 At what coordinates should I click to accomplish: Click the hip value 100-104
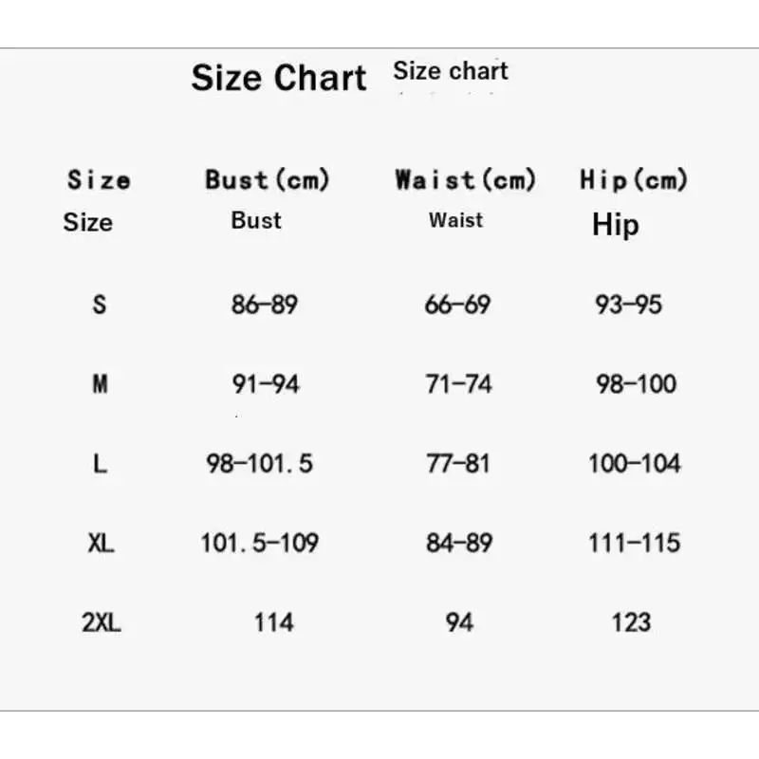[x=634, y=464]
